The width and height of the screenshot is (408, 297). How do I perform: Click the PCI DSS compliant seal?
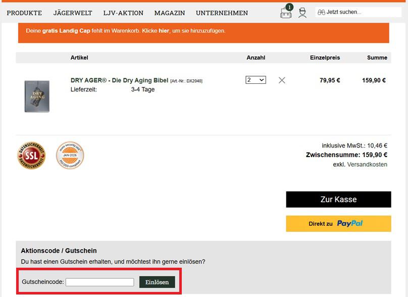click(70, 156)
